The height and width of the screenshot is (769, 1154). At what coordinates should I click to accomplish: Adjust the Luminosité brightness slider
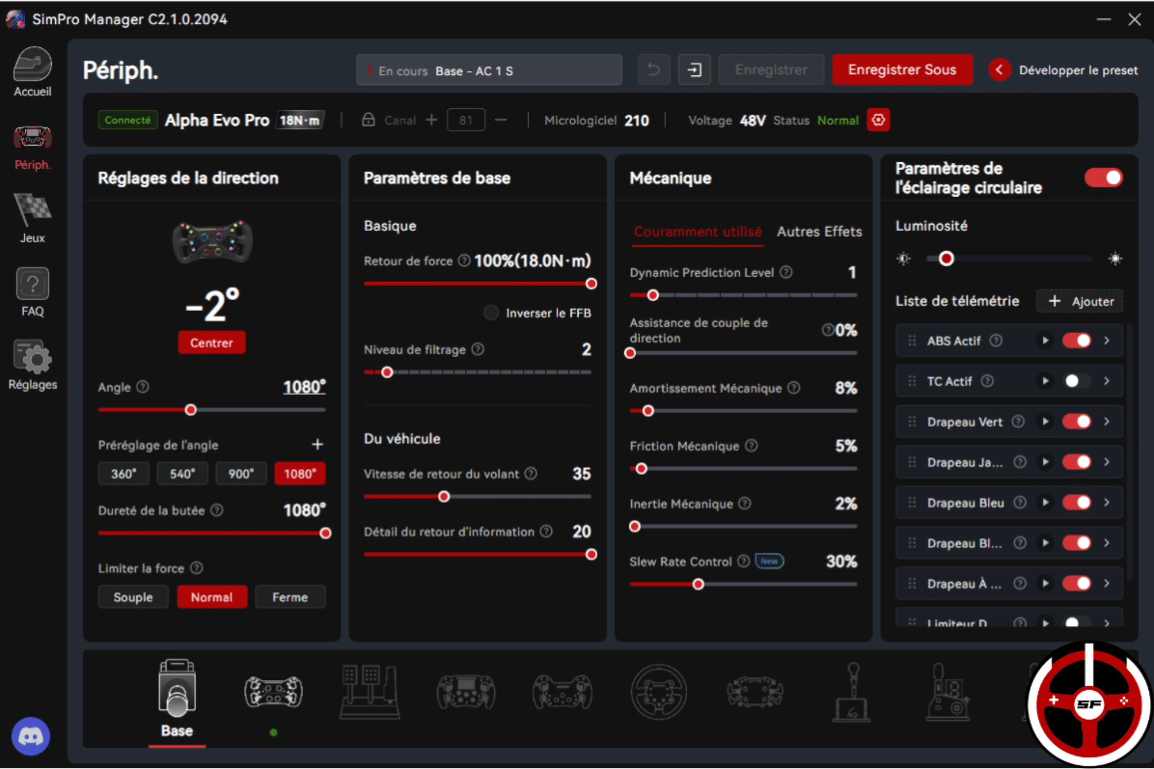click(947, 259)
